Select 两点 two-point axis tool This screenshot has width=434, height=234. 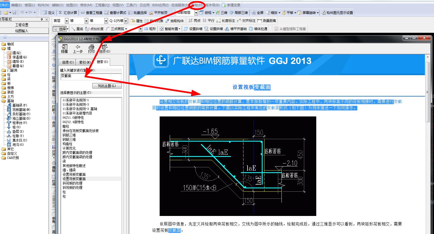coord(194,21)
